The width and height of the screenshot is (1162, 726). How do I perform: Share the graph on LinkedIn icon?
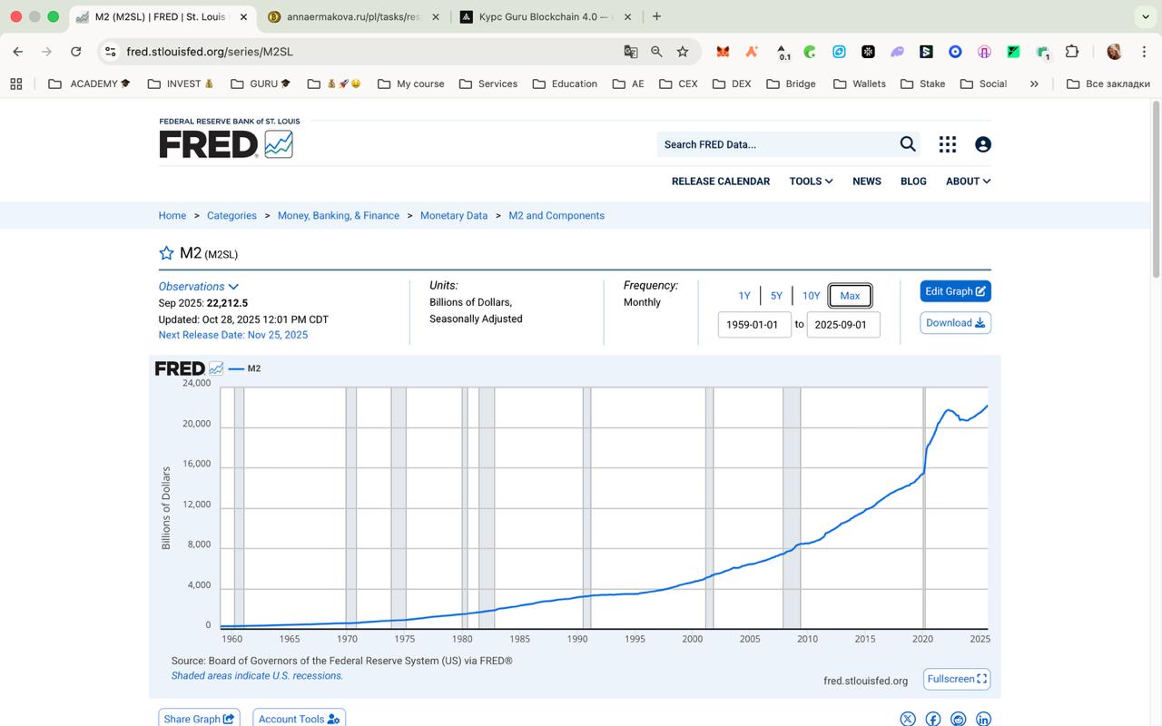pos(983,719)
